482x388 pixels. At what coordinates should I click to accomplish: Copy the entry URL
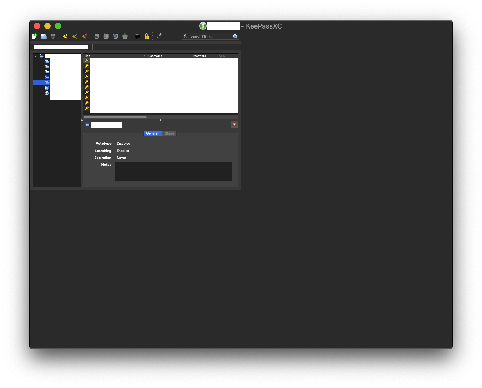coord(115,36)
